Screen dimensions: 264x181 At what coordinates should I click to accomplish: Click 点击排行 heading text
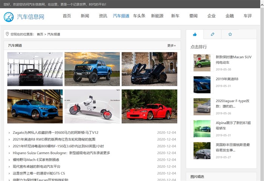point(199,47)
